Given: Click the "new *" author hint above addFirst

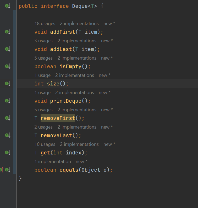Looking at the screenshot, I should coord(109,24).
